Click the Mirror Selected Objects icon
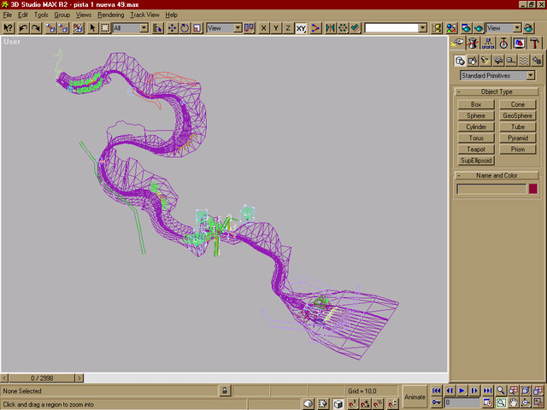Screen dimensions: 547x410 330,28
